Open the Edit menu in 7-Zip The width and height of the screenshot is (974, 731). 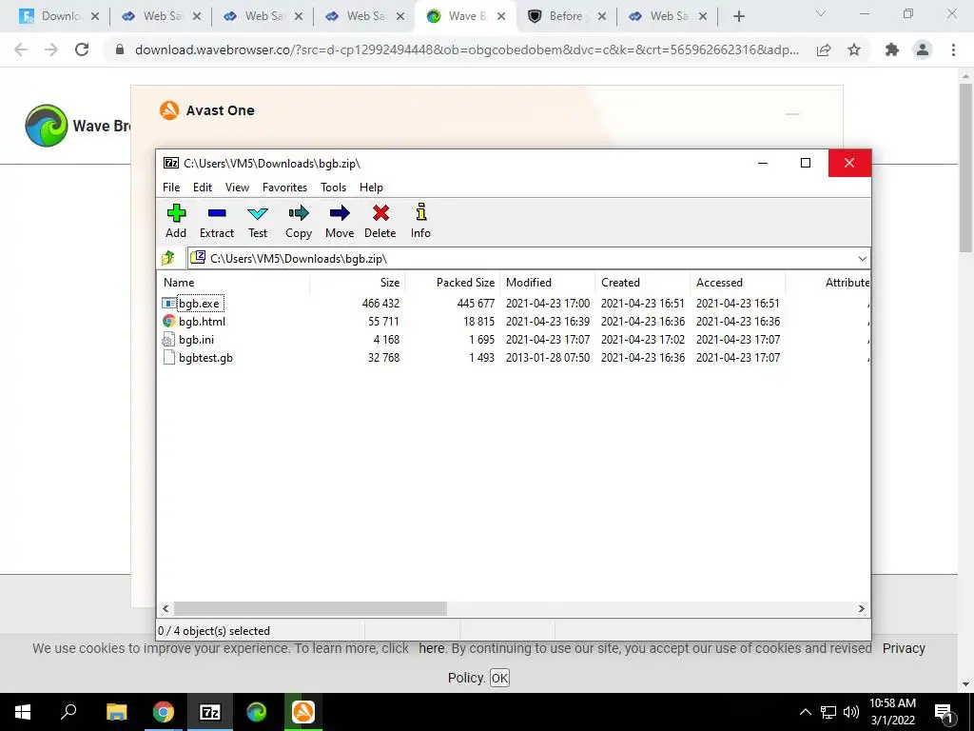203,188
